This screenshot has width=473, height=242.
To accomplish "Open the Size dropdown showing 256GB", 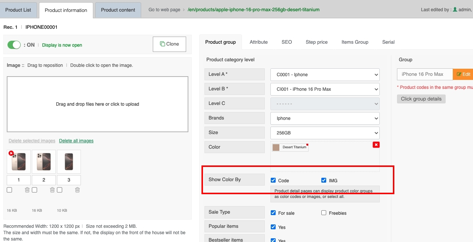I will click(x=325, y=133).
